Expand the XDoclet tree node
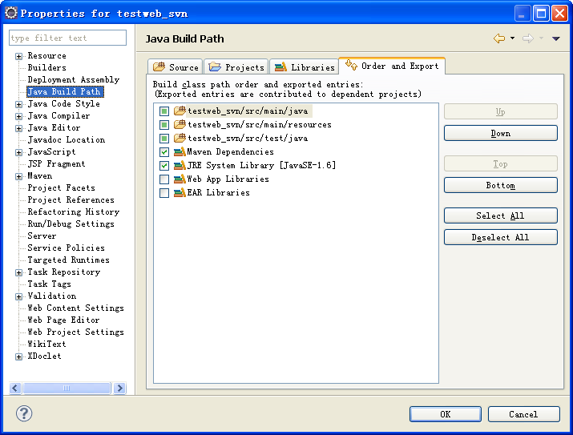573x435 pixels. pyautogui.click(x=18, y=356)
